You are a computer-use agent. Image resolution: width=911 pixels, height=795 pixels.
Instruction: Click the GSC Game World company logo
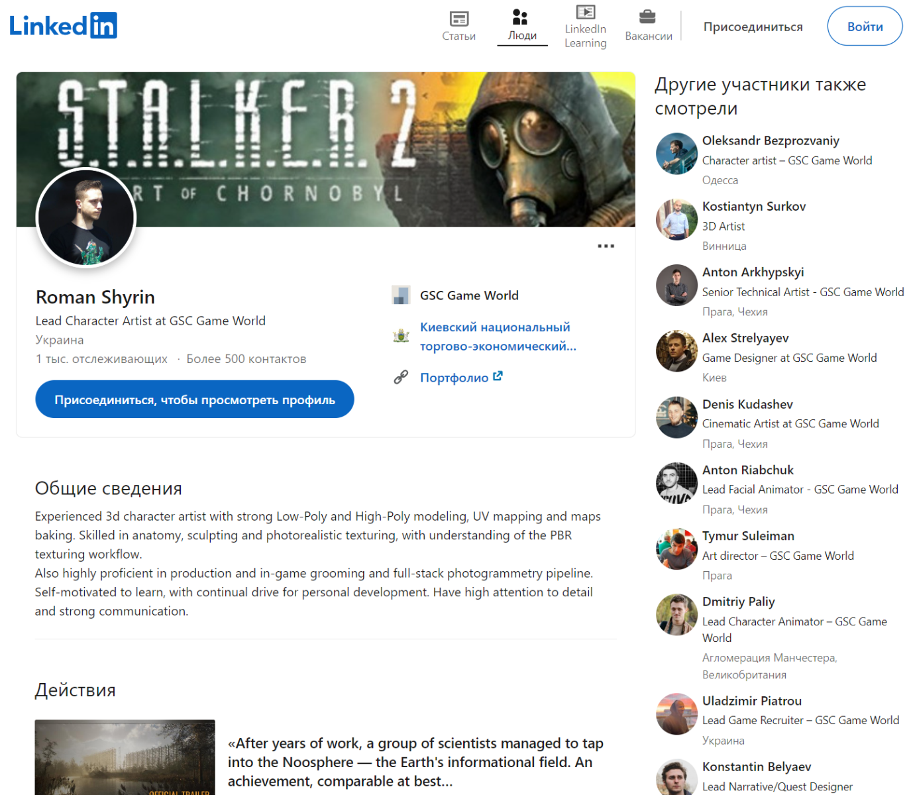click(x=401, y=295)
